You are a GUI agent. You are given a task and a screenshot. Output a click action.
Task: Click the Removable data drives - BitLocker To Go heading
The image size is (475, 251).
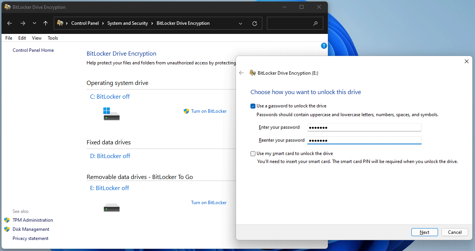pyautogui.click(x=140, y=177)
